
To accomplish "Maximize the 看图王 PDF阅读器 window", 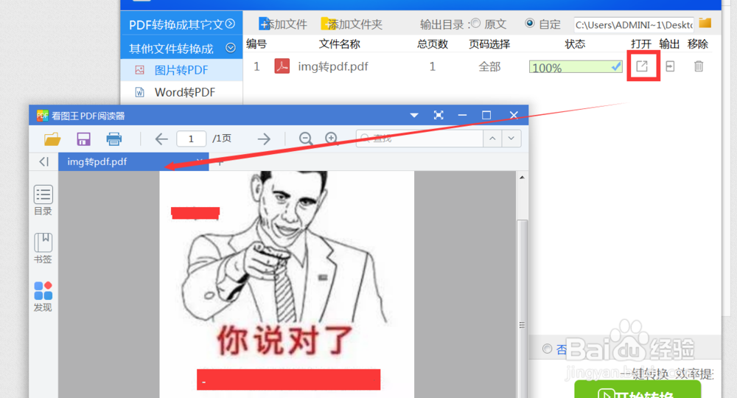I will [486, 115].
